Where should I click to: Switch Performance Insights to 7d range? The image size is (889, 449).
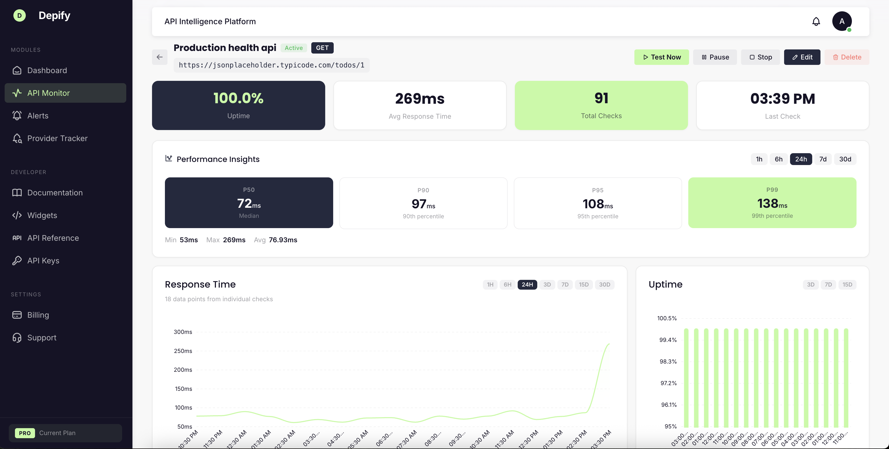point(823,159)
